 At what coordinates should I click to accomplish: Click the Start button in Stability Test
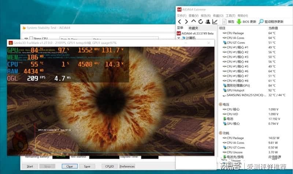pyautogui.click(x=30, y=166)
